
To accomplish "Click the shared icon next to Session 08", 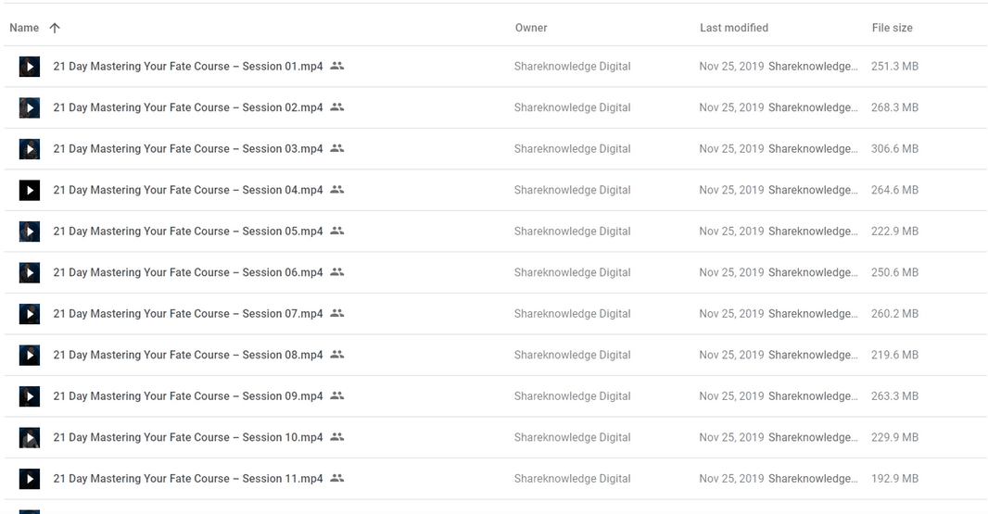I will (337, 355).
